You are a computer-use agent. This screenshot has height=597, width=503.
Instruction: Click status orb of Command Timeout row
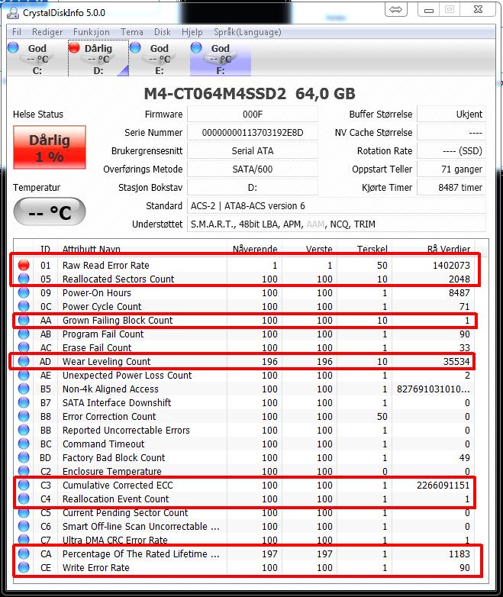(x=24, y=444)
